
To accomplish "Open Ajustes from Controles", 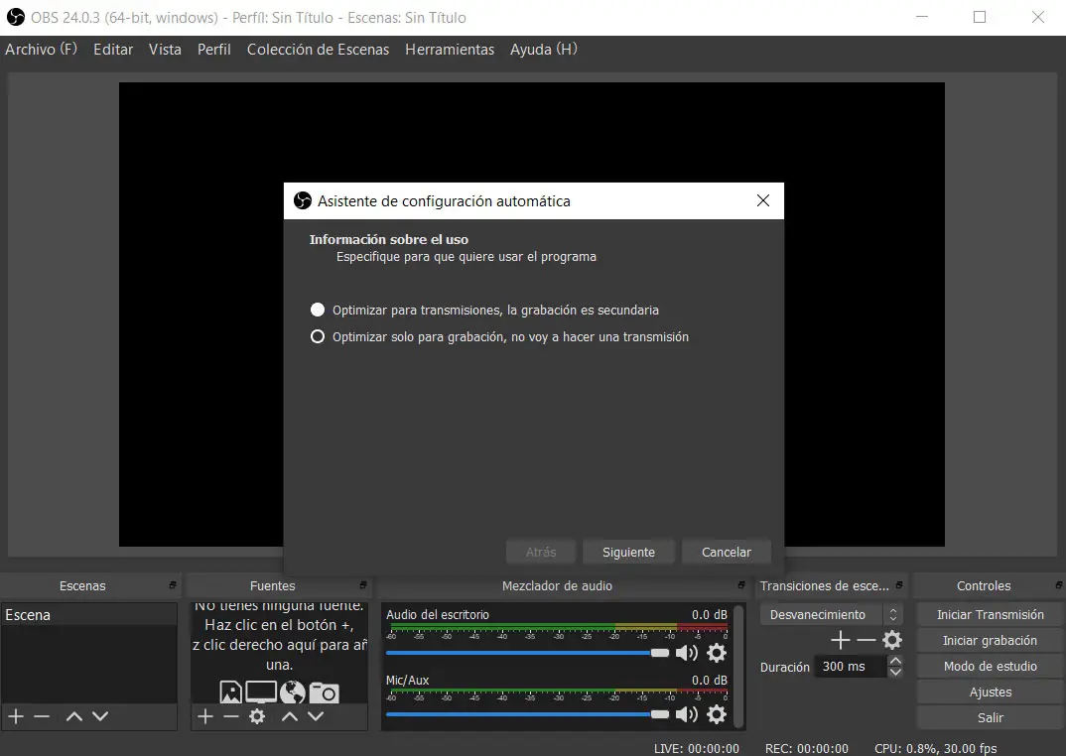I will pos(990,693).
